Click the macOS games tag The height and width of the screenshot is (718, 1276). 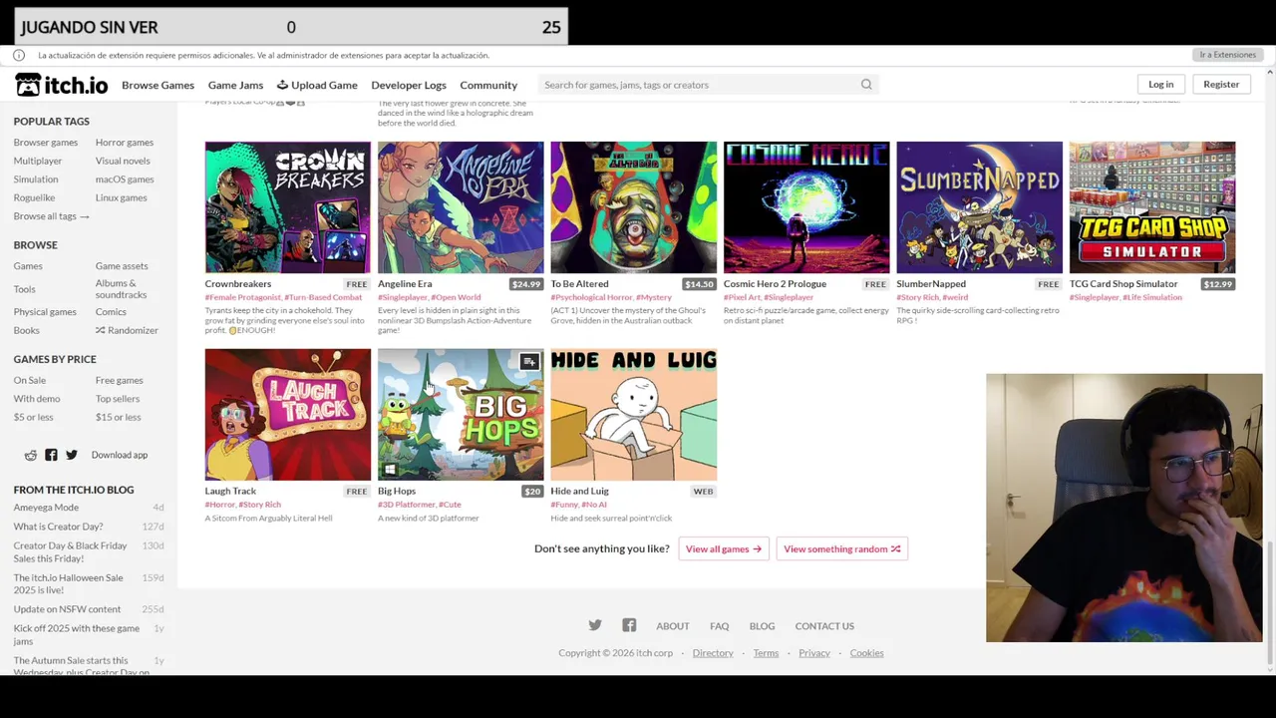click(x=125, y=179)
